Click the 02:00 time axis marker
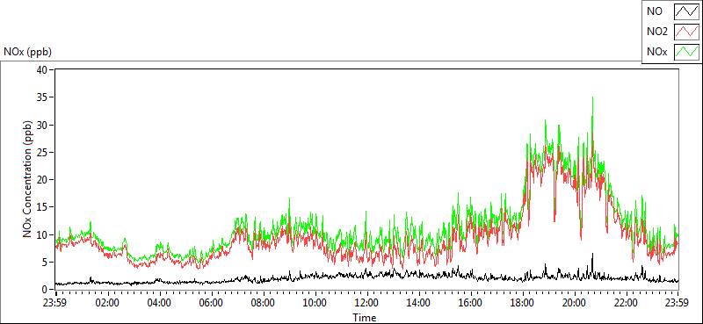The height and width of the screenshot is (324, 703). [x=107, y=302]
